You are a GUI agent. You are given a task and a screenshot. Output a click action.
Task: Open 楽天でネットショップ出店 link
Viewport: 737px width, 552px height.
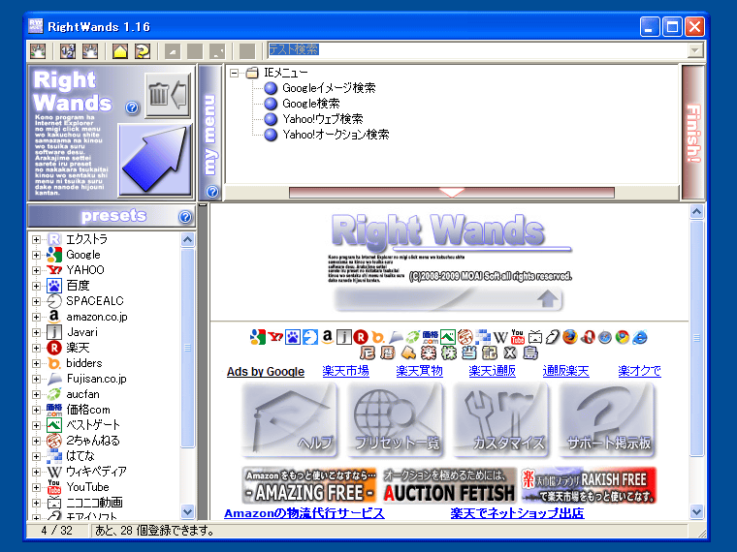point(517,513)
